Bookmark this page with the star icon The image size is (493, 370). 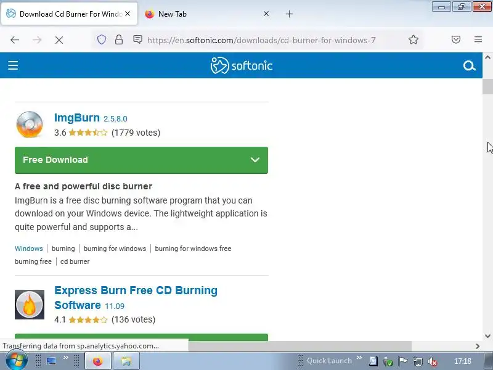point(413,39)
